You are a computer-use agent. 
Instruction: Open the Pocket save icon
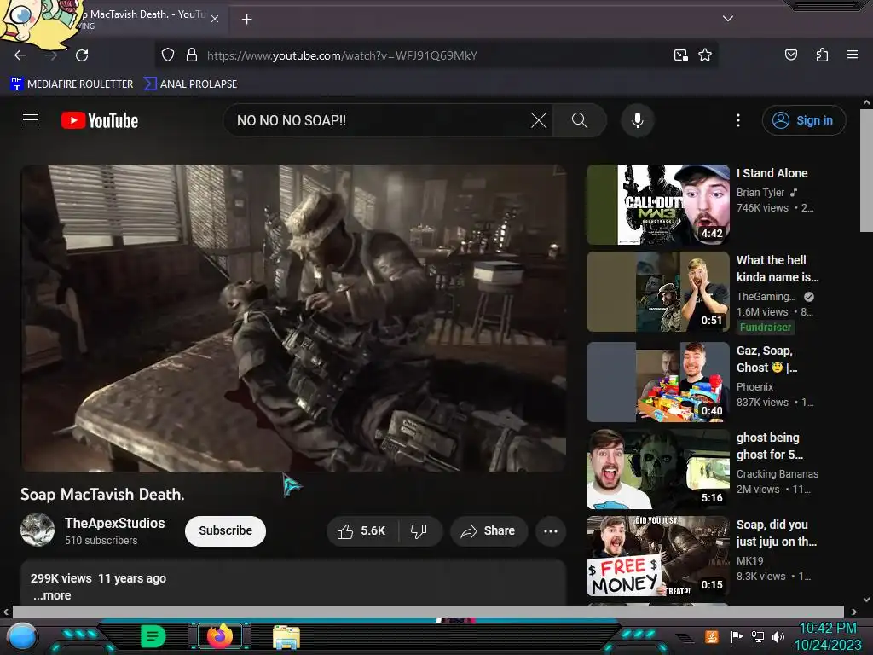[x=790, y=55]
